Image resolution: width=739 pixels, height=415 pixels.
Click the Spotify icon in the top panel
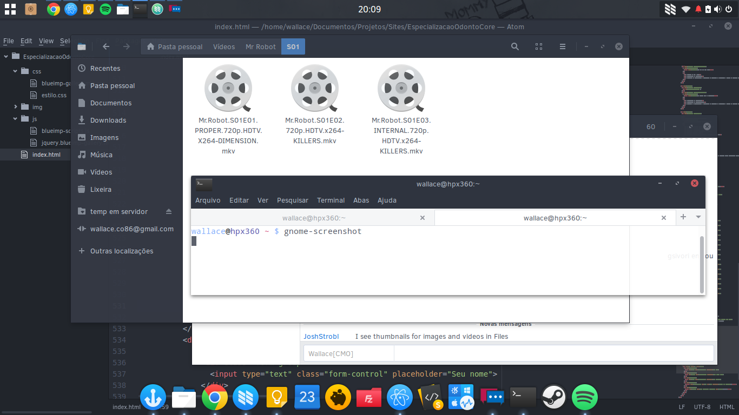pyautogui.click(x=105, y=9)
